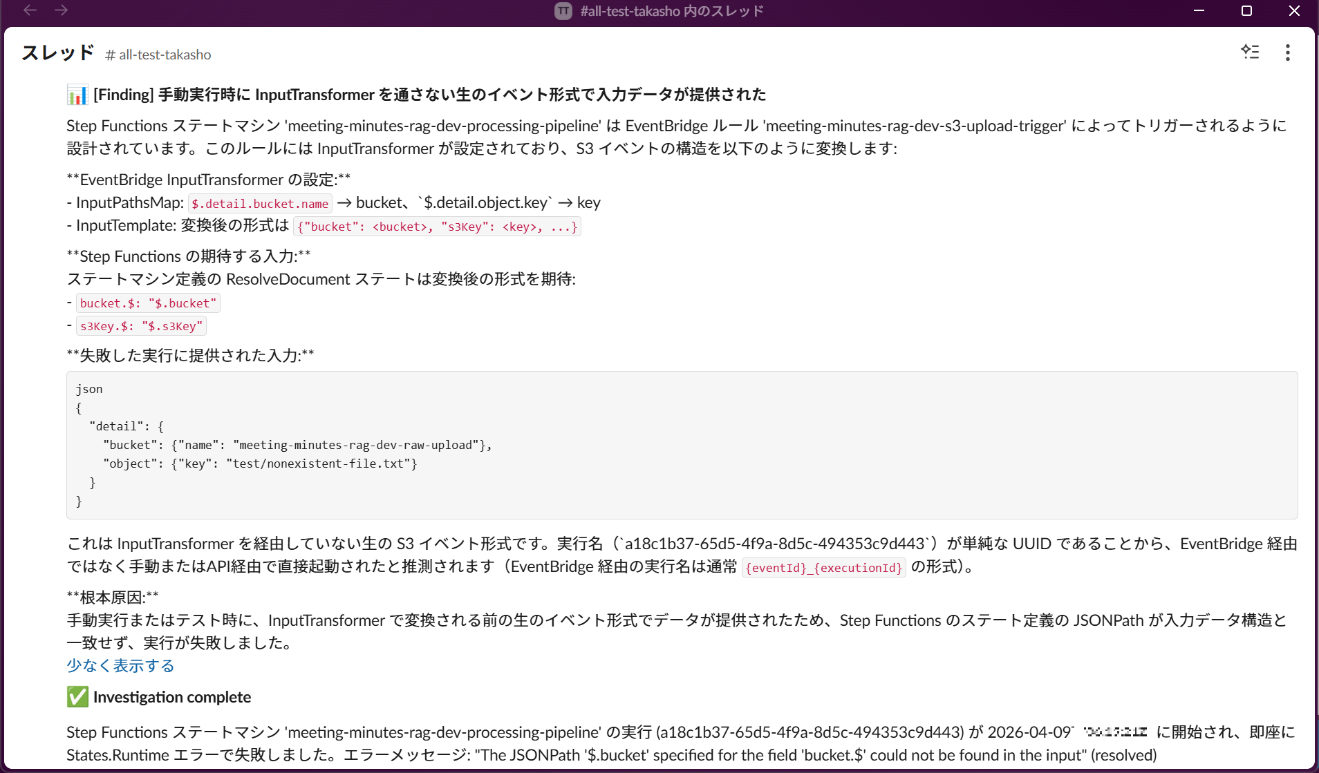
Task: Click the $.detail.bucket.name inline code
Action: tap(260, 204)
